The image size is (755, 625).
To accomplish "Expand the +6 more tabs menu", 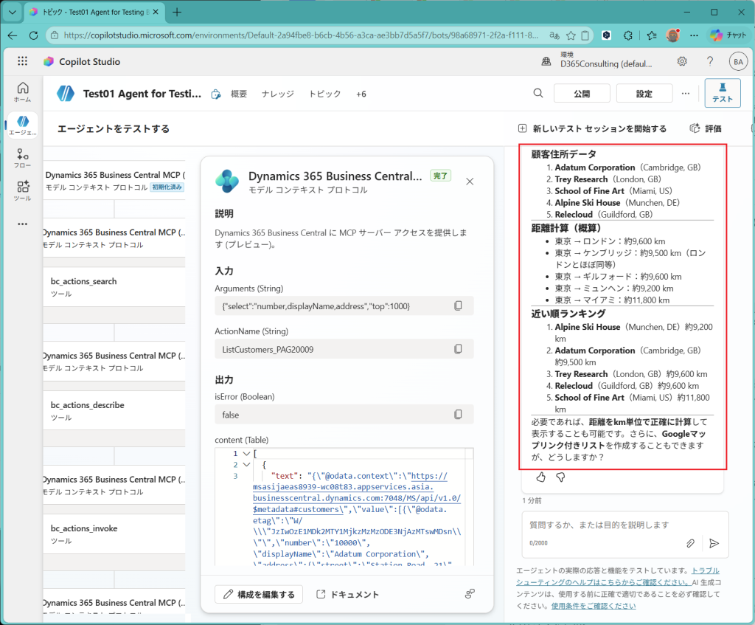I will pyautogui.click(x=361, y=94).
